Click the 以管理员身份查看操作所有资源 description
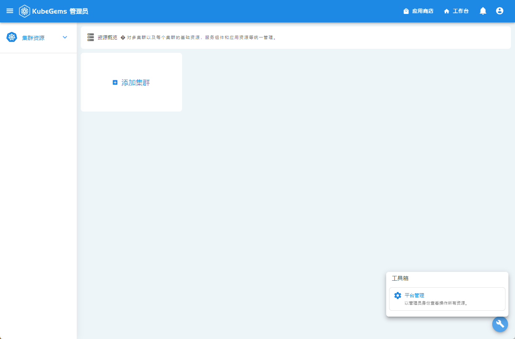Viewport: 515px width, 339px height. pyautogui.click(x=436, y=303)
